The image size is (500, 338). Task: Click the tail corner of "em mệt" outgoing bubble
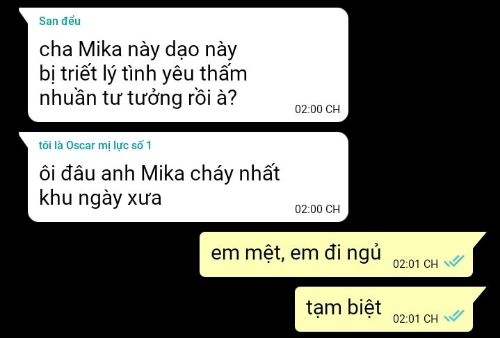pyautogui.click(x=479, y=238)
